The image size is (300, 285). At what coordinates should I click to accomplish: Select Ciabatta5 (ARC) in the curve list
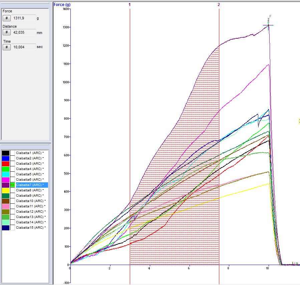tap(30, 174)
